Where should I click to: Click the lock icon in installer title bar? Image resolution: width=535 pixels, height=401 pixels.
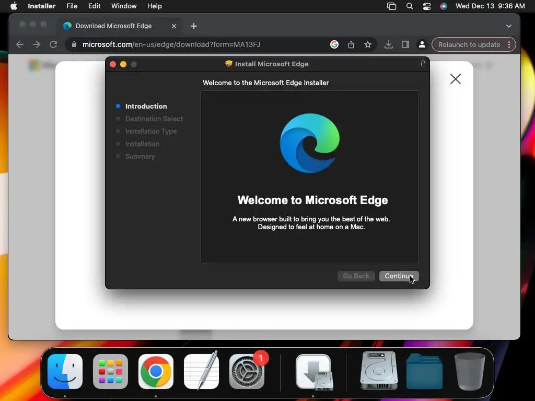[x=423, y=63]
